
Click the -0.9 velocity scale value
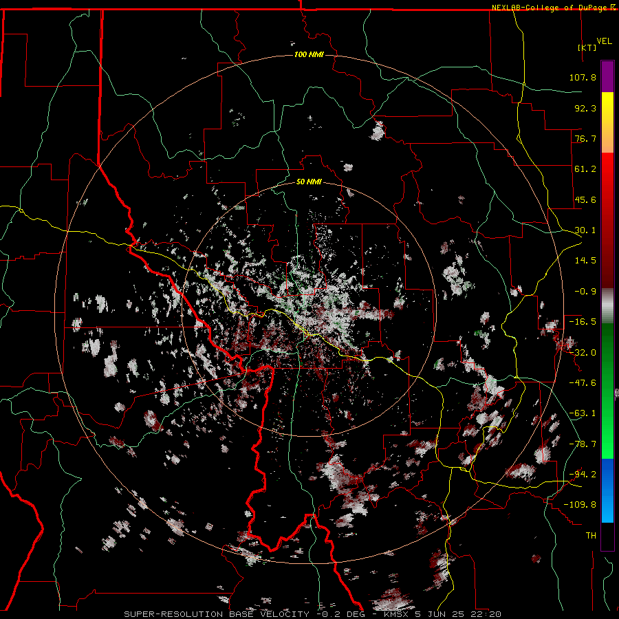pos(585,292)
